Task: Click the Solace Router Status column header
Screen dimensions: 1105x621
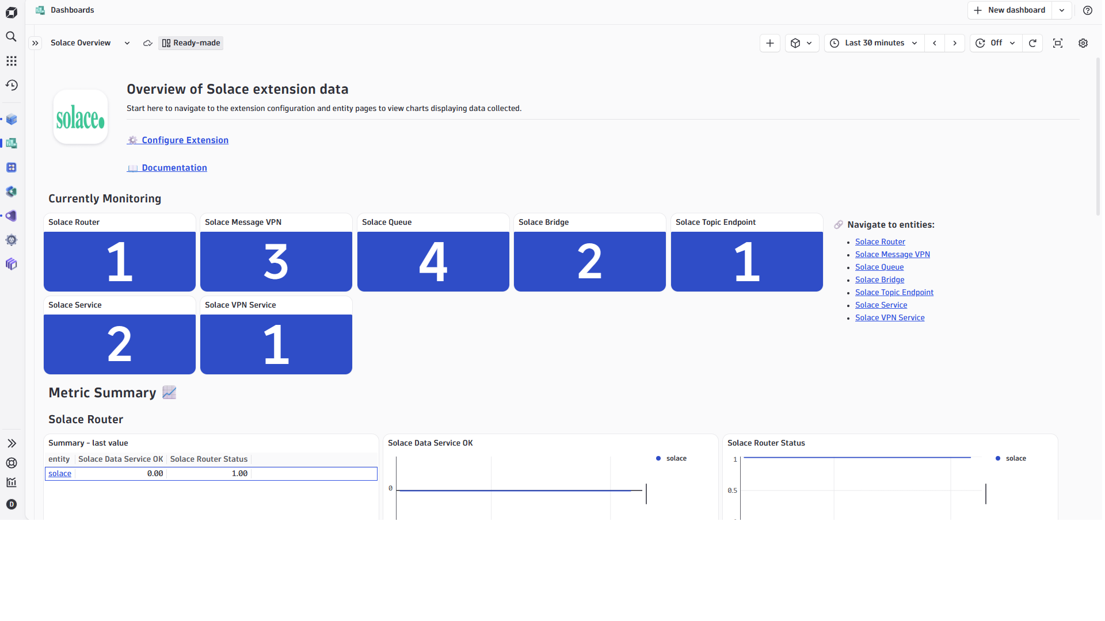Action: pyautogui.click(x=209, y=459)
